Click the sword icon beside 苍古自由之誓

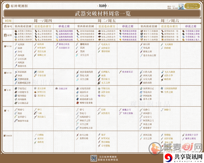click(x=141, y=55)
